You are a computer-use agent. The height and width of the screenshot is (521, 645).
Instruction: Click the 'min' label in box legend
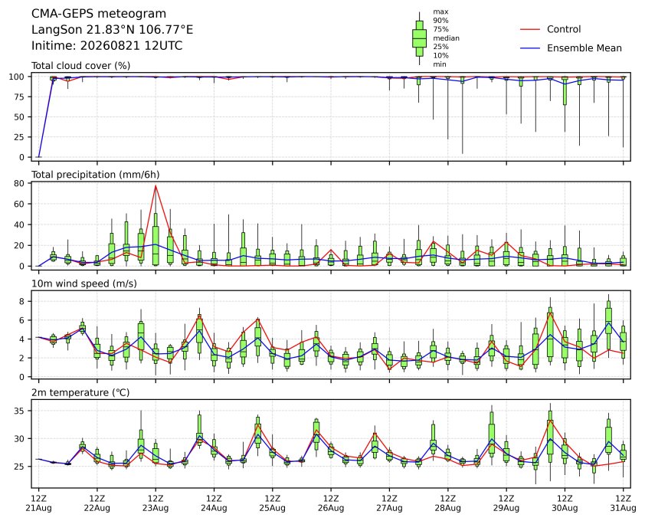pyautogui.click(x=440, y=64)
